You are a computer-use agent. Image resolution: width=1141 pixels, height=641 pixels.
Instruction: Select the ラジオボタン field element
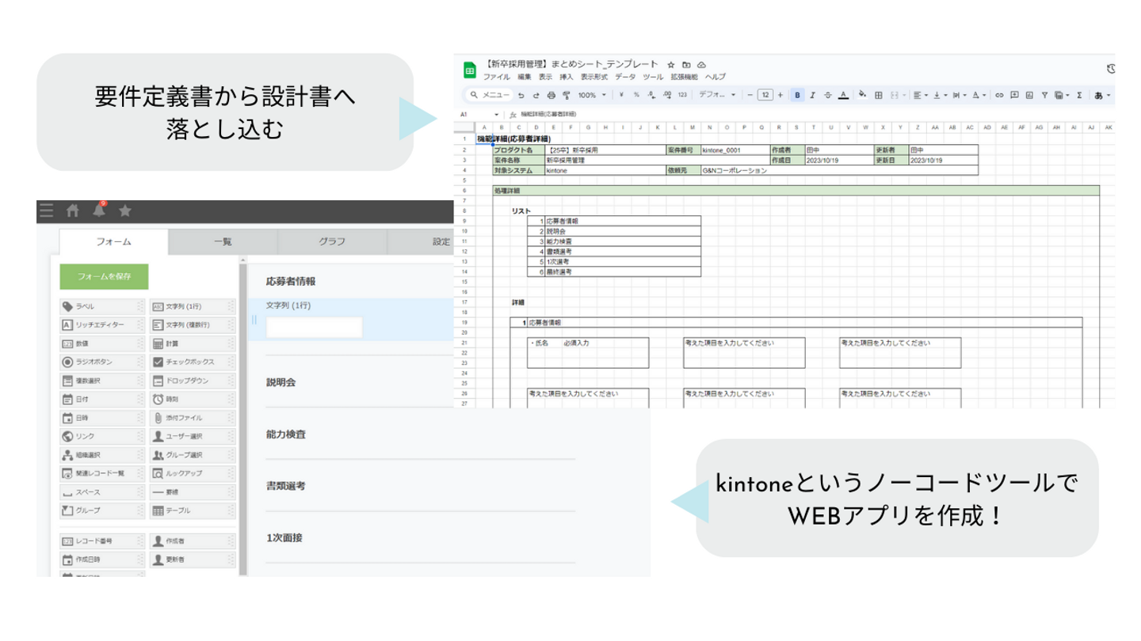coord(102,362)
